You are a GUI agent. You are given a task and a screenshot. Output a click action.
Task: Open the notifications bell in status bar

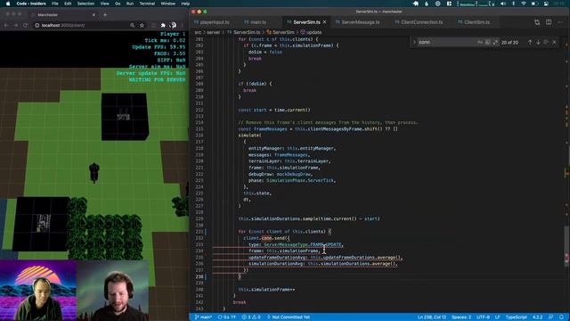click(x=562, y=317)
